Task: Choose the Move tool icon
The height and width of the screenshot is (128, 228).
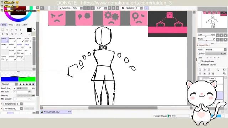Action: pyautogui.click(x=2, y=34)
